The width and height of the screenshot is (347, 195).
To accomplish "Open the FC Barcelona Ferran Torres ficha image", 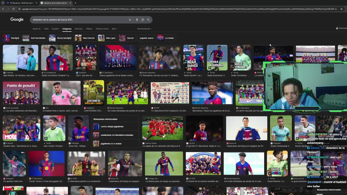I will [x=47, y=164].
